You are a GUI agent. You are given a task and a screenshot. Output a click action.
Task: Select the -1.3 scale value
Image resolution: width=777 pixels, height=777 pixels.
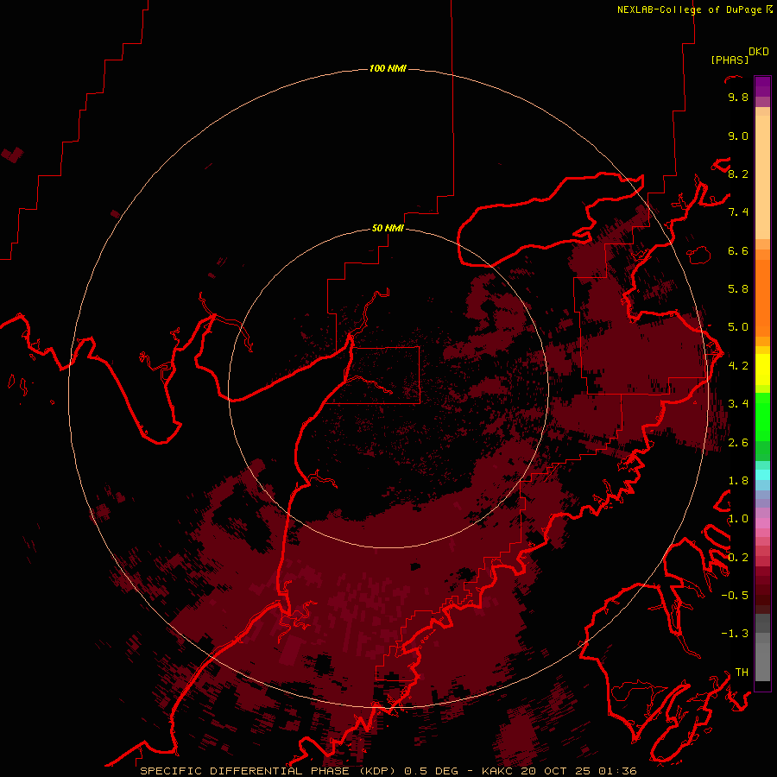735,634
